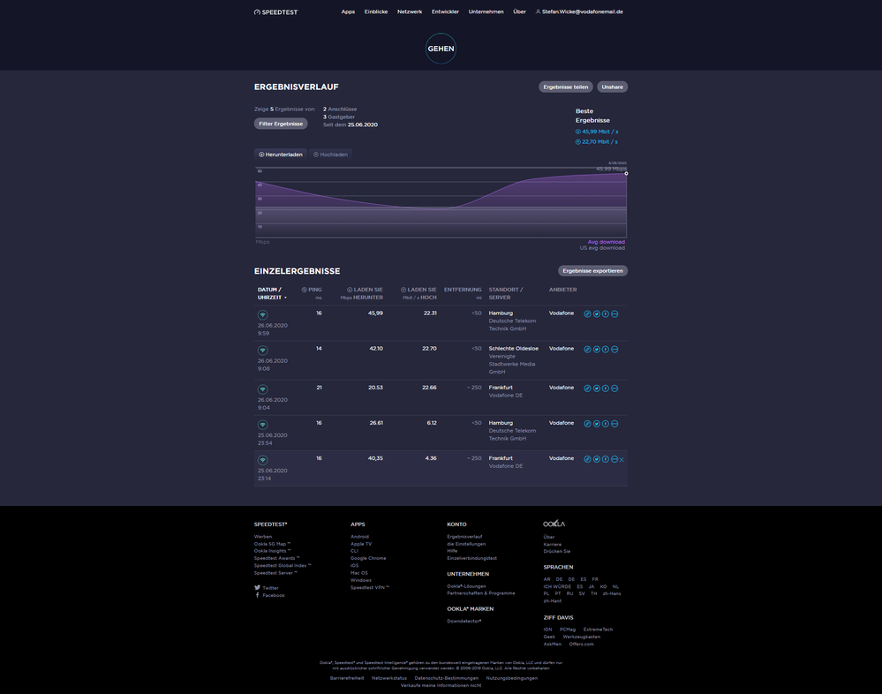The image size is (882, 694).
Task: Open the Einblicke menu
Action: click(x=376, y=11)
